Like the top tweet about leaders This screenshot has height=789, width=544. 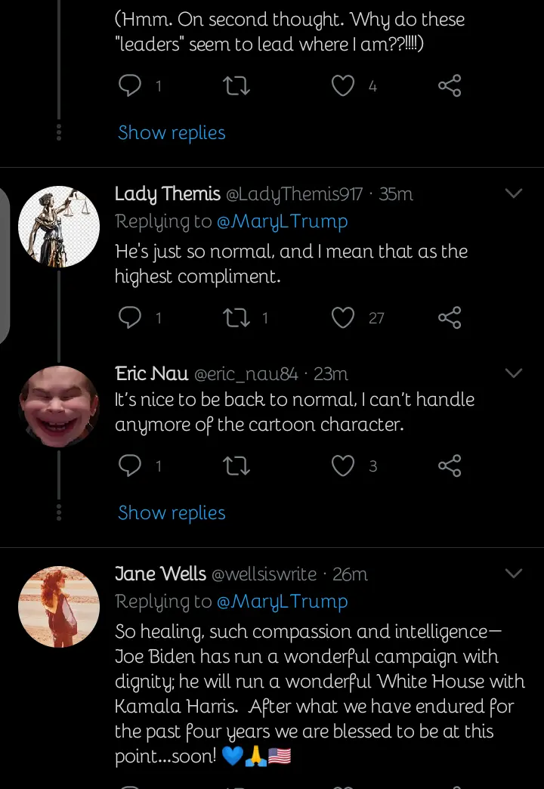(x=344, y=86)
